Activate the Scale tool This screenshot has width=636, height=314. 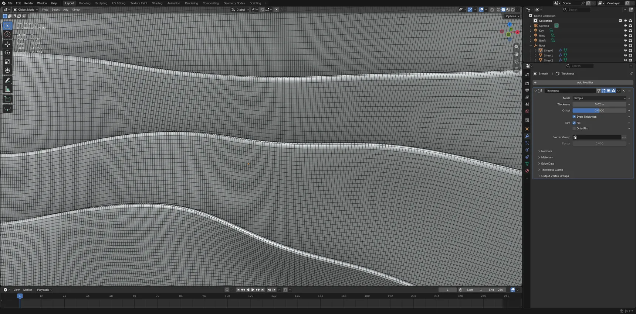[x=7, y=62]
